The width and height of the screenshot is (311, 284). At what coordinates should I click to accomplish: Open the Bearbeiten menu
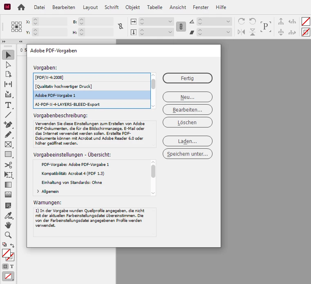64,7
